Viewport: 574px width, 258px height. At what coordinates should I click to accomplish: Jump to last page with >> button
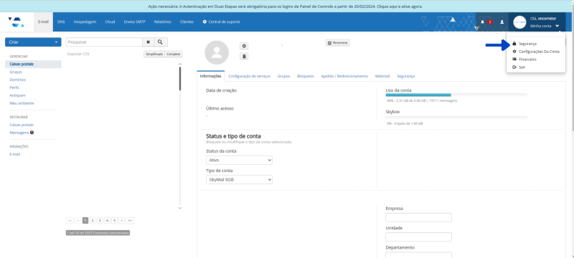point(130,220)
